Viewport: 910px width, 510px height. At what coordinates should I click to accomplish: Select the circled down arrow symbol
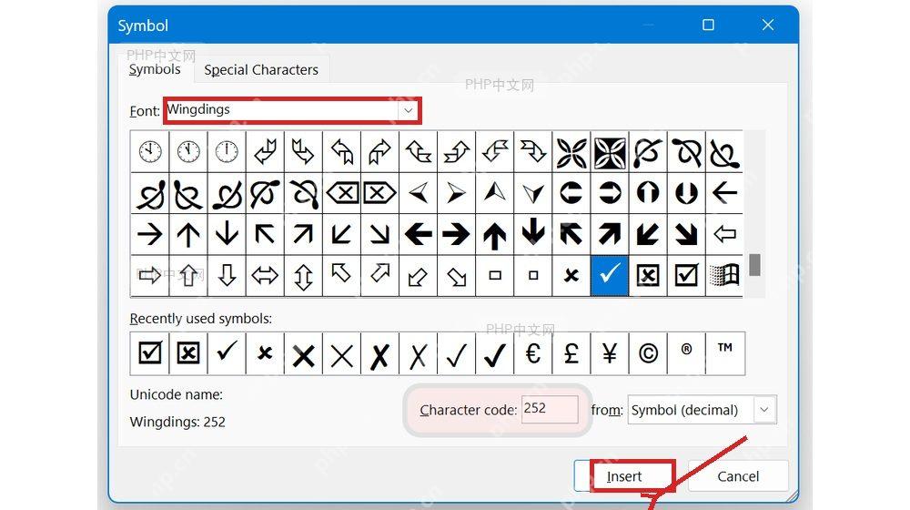tap(686, 193)
